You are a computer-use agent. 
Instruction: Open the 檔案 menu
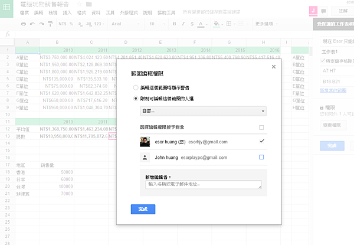click(x=24, y=12)
